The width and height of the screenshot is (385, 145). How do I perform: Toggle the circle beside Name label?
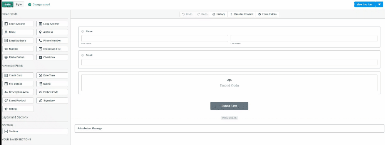pos(82,32)
